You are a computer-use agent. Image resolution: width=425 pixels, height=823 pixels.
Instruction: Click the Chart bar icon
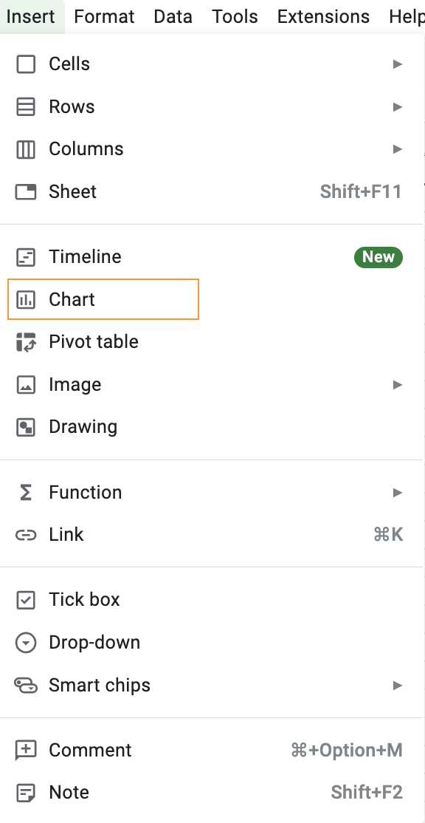[x=26, y=300]
